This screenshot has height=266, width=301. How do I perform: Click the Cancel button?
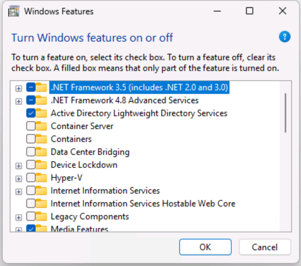(x=264, y=247)
